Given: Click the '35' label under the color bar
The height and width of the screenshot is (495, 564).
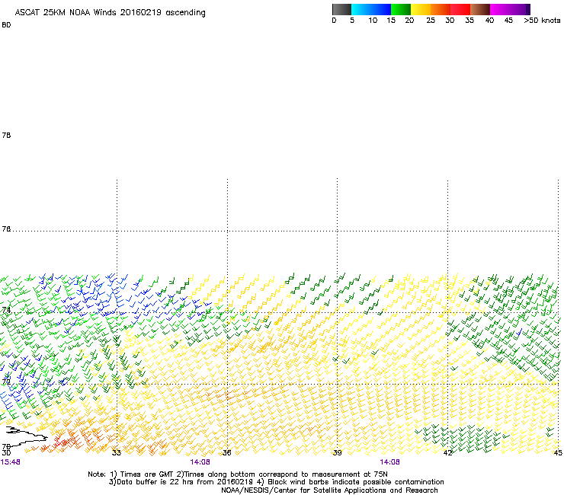Looking at the screenshot, I should [x=469, y=21].
